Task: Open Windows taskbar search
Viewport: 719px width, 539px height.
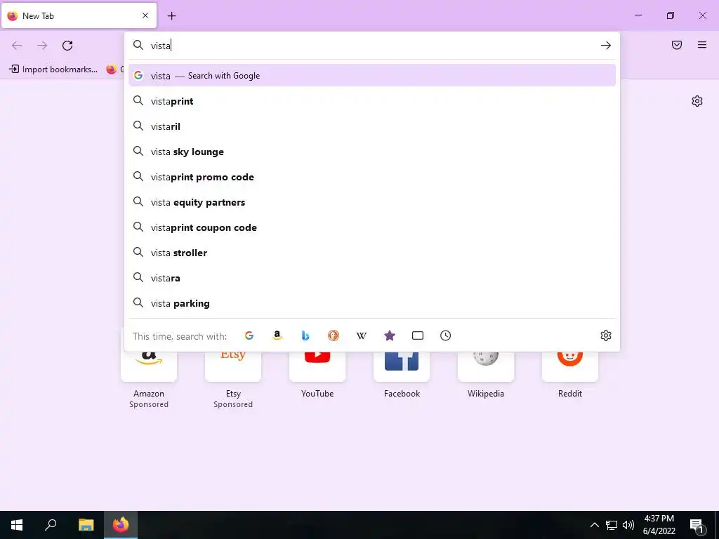Action: click(x=51, y=525)
